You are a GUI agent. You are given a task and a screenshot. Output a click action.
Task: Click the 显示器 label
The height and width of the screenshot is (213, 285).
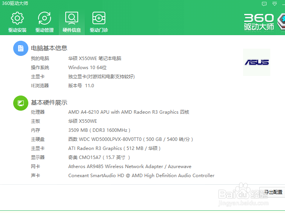pyautogui.click(x=38, y=157)
